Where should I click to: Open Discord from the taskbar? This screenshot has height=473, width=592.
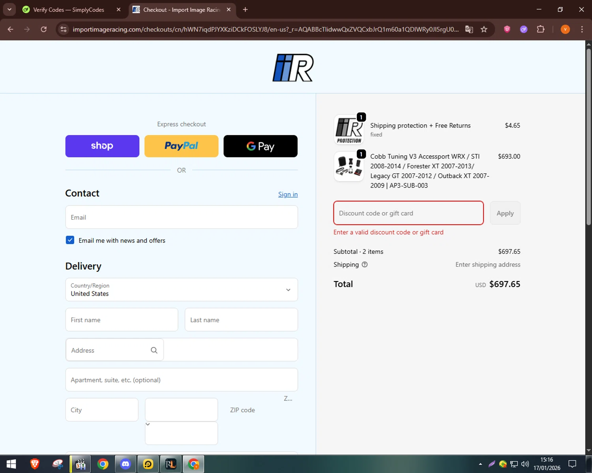point(126,464)
